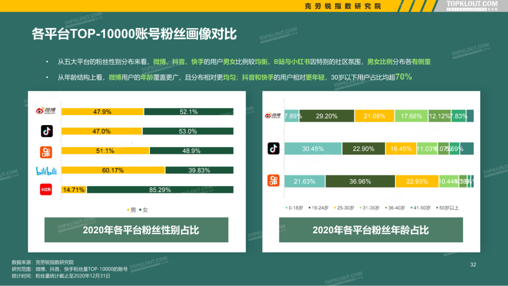The height and width of the screenshot is (286, 508).
Task: Click the header text 克劳锐指数研究院
Action: pyautogui.click(x=343, y=6)
